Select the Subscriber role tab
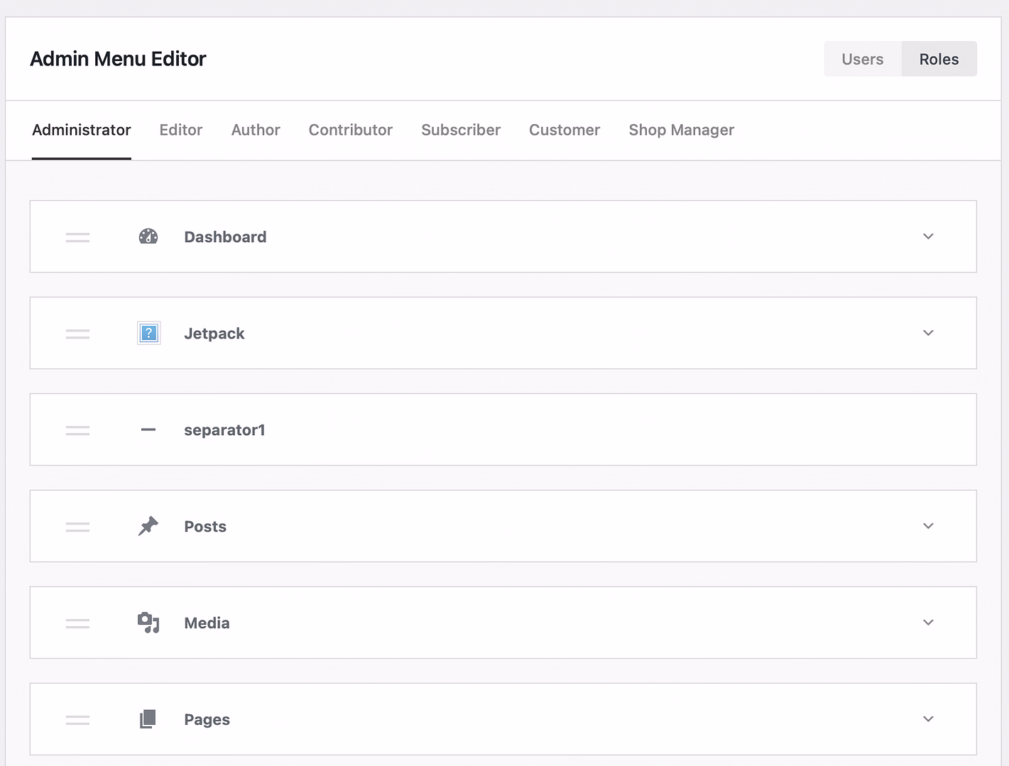This screenshot has height=766, width=1009. (x=461, y=130)
